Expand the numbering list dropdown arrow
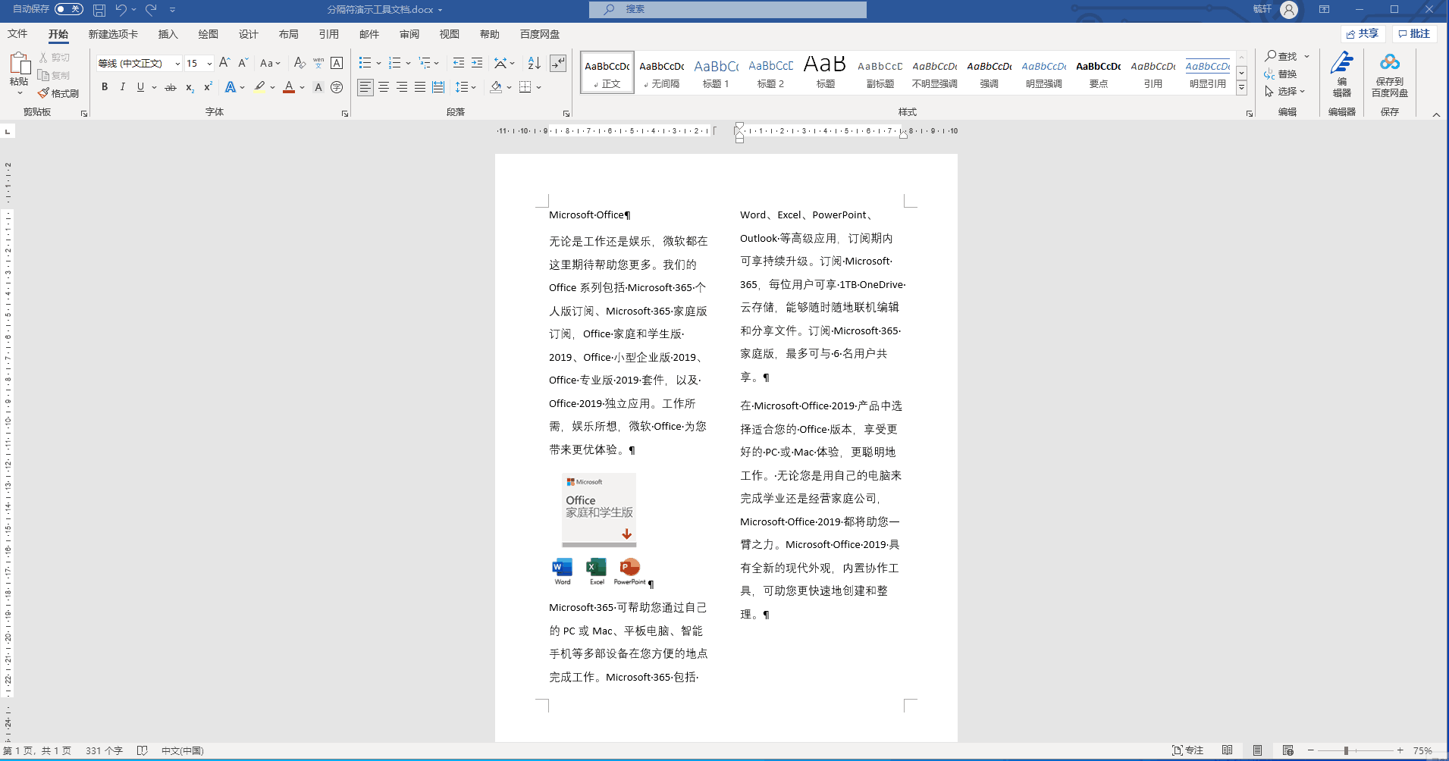Image resolution: width=1449 pixels, height=761 pixels. [408, 63]
